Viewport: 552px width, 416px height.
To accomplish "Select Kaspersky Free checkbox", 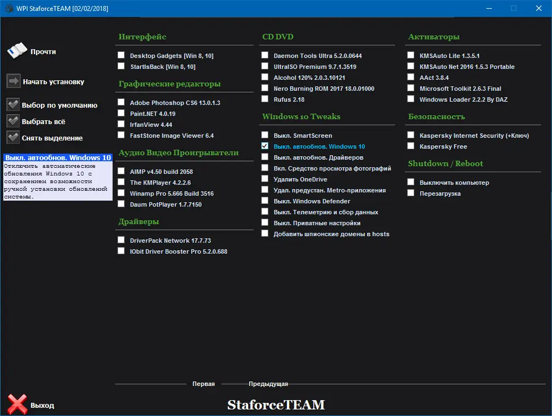I will click(x=410, y=145).
